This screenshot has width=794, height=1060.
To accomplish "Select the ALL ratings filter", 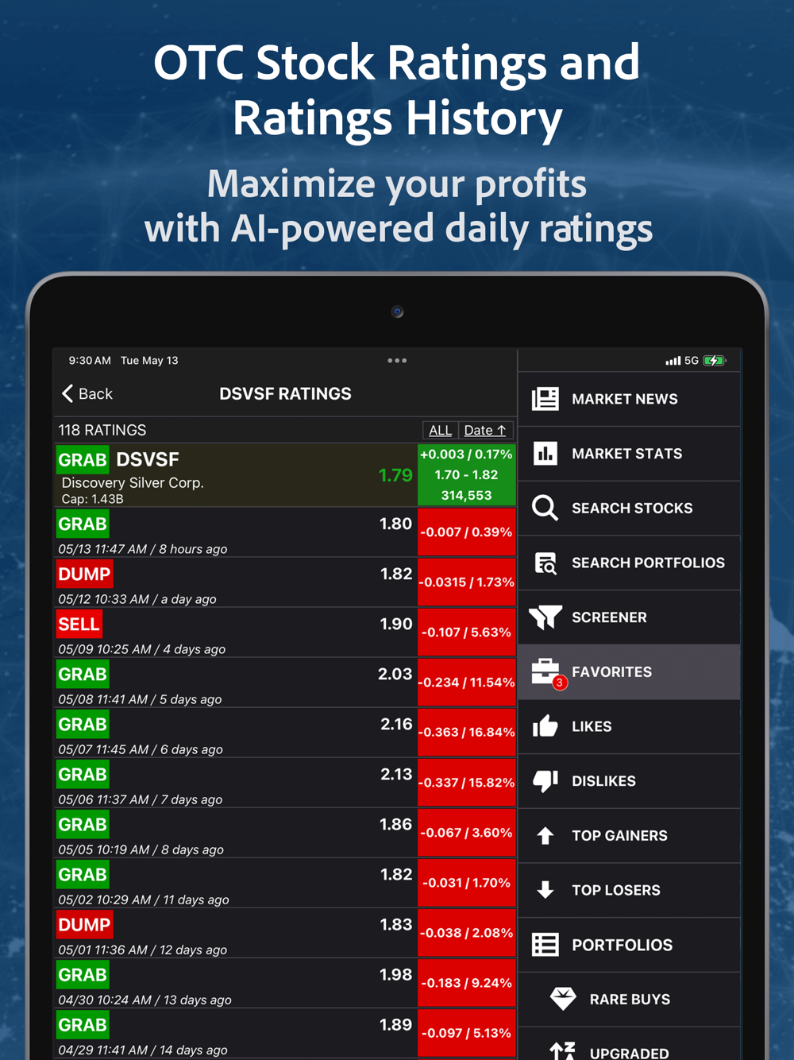I will 440,431.
